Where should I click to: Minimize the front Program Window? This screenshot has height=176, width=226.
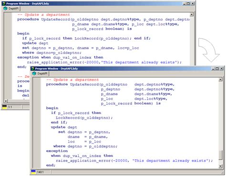tap(214, 69)
